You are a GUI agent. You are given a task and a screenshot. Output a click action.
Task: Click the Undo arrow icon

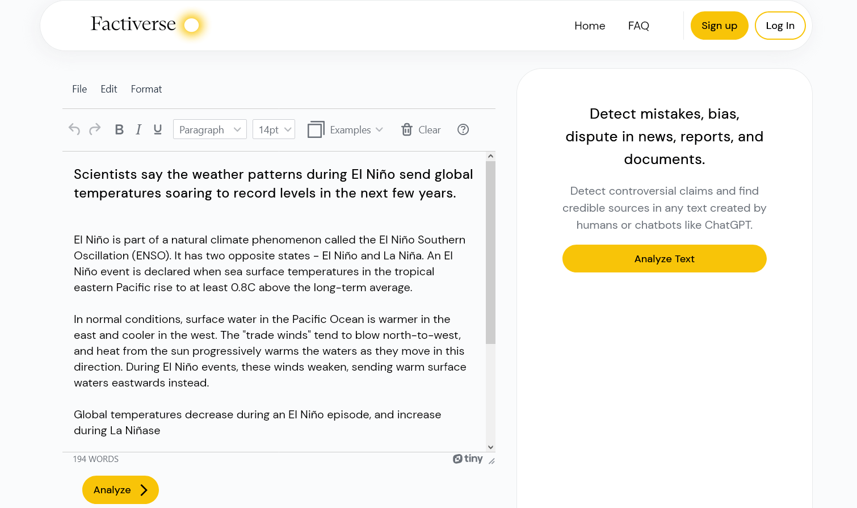74,129
